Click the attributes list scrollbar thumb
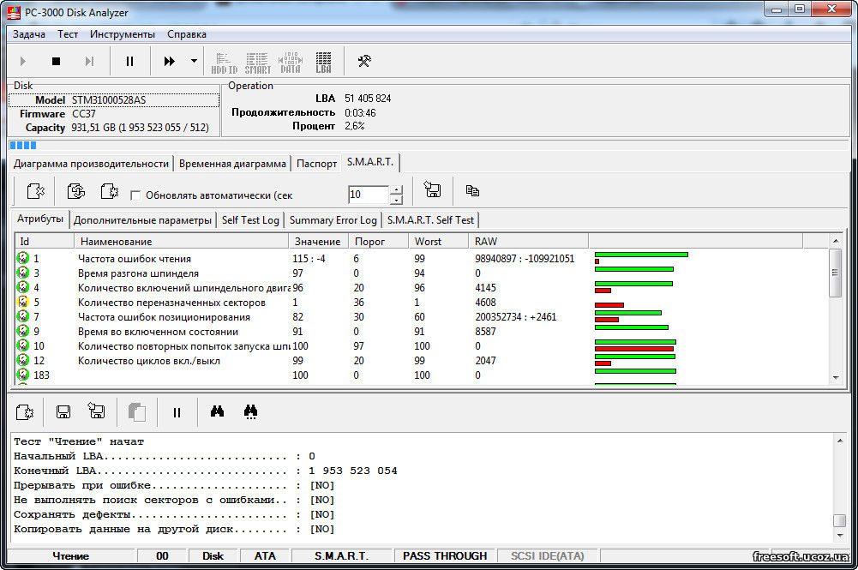 (835, 273)
